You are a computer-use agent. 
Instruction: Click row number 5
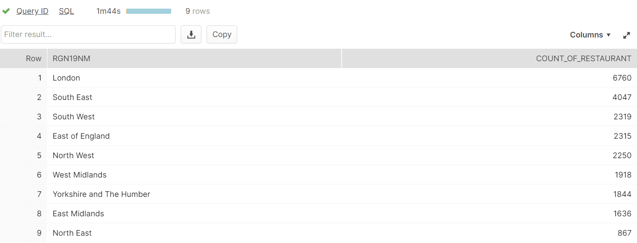click(x=23, y=156)
